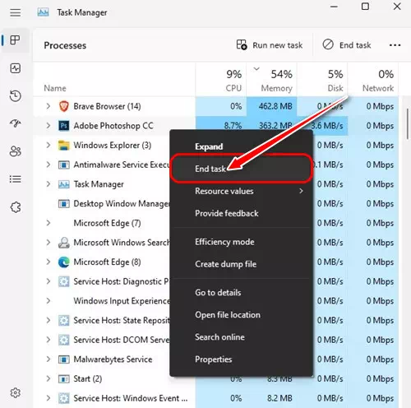The image size is (411, 408).
Task: Expand the Microsoft Edge (8) group
Action: point(48,262)
